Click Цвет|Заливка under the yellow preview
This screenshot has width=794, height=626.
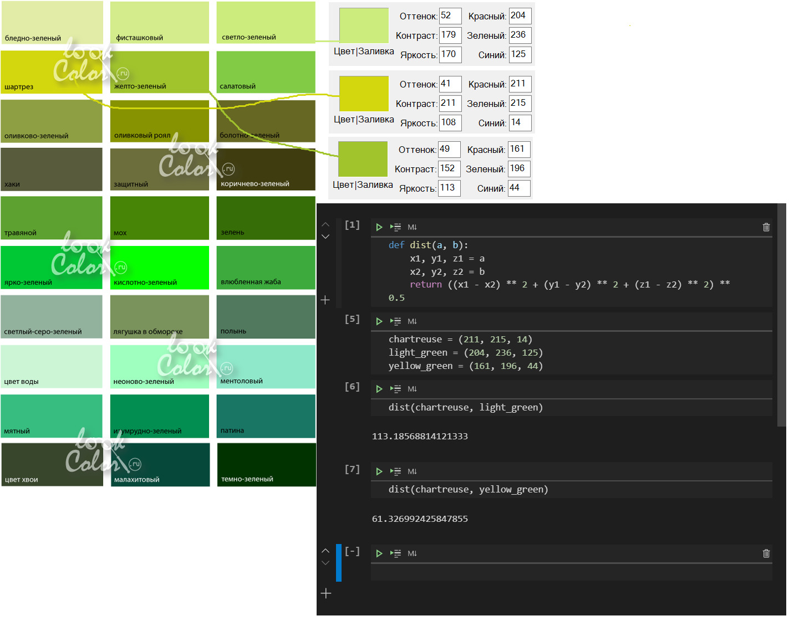coord(364,119)
